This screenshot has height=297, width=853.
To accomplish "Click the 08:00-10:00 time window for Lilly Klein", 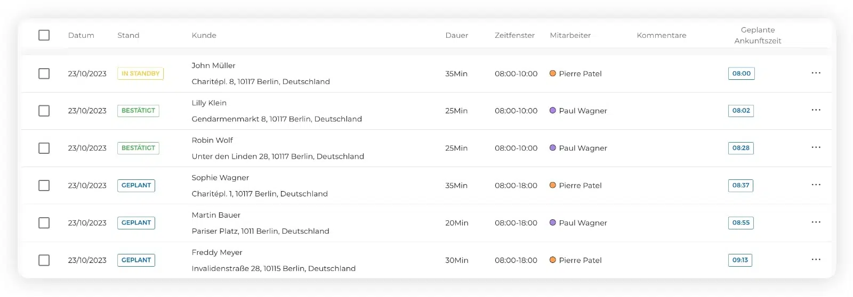I will pyautogui.click(x=516, y=111).
